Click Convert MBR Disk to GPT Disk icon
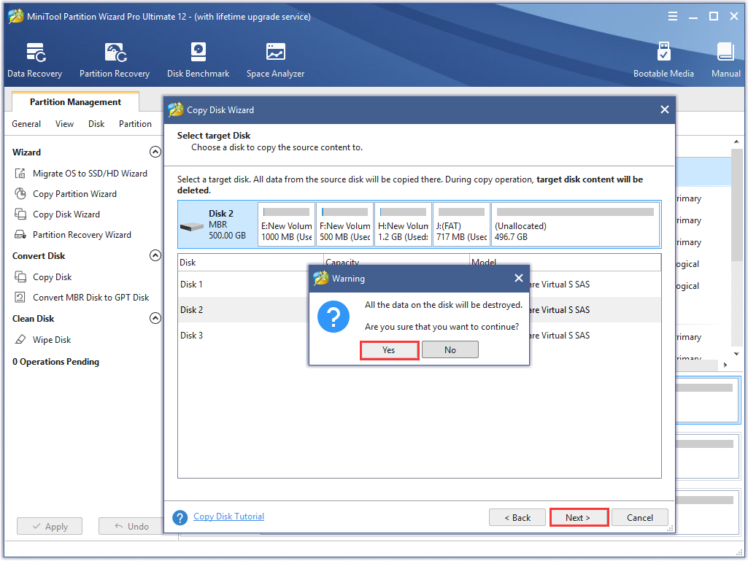The height and width of the screenshot is (561, 748). [20, 297]
